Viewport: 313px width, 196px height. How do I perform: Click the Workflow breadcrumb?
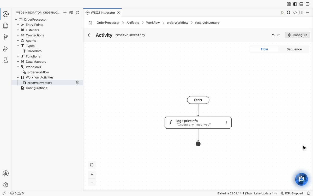(x=153, y=23)
